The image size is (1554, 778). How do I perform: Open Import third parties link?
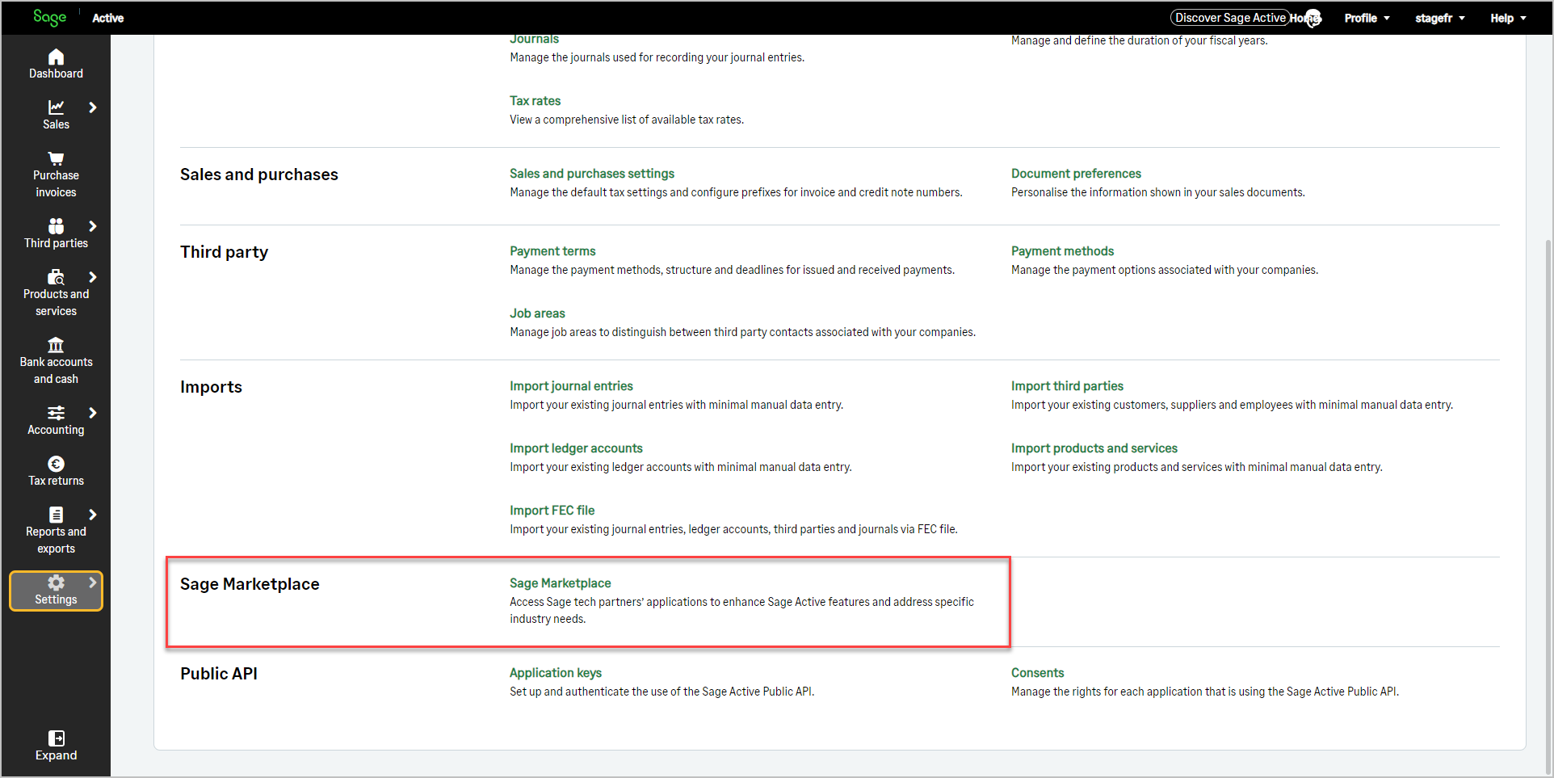coord(1067,386)
